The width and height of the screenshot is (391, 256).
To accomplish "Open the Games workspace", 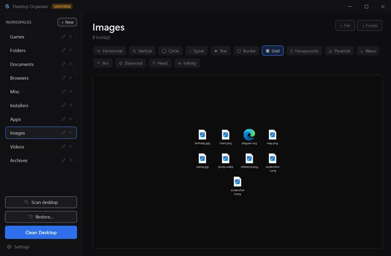I will point(41,37).
